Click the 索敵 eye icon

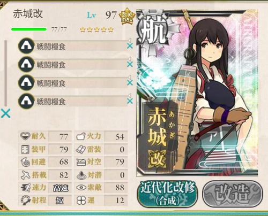click(x=81, y=188)
